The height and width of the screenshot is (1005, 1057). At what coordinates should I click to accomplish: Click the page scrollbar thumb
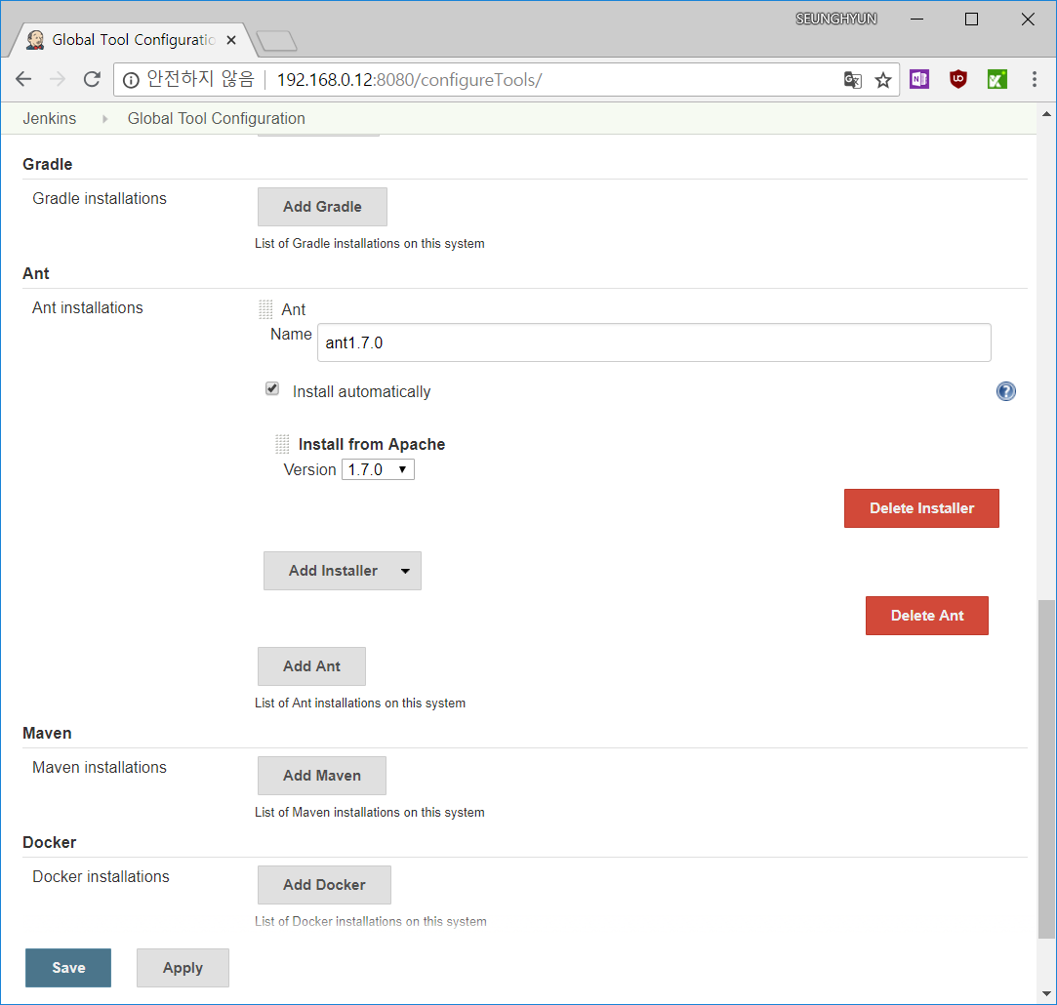[1046, 769]
